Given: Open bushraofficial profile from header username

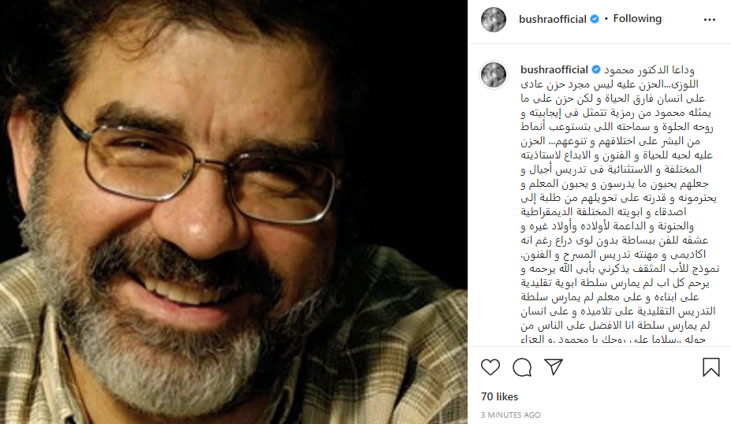Looking at the screenshot, I should (x=553, y=19).
